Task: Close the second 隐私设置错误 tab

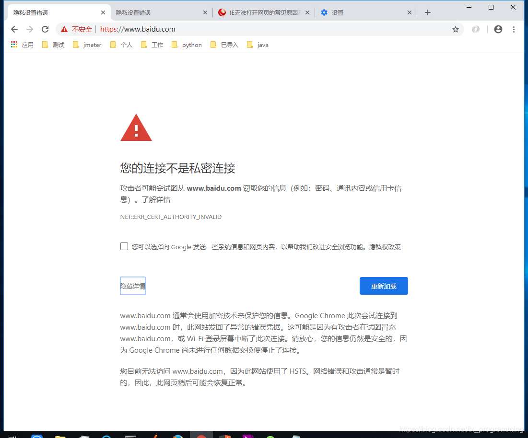Action: point(205,12)
